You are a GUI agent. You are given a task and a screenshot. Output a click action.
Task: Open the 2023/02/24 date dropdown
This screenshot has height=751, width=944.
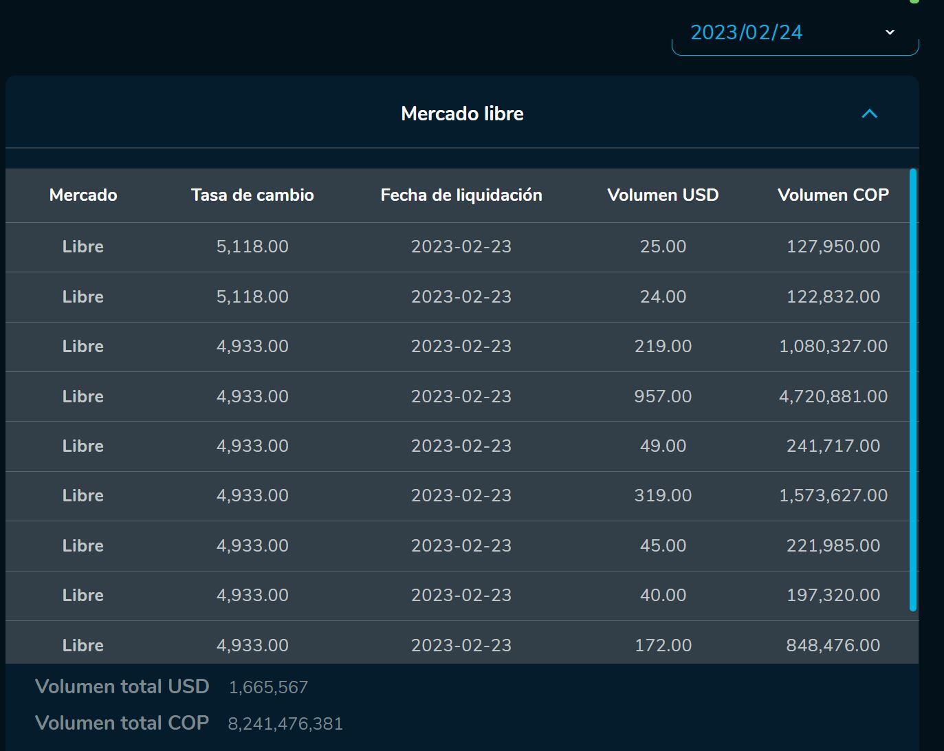[x=746, y=32]
